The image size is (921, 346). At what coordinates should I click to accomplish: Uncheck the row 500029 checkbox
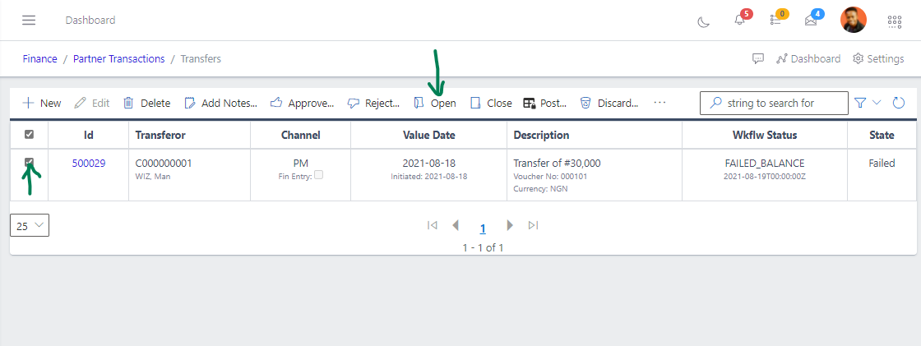pyautogui.click(x=29, y=162)
